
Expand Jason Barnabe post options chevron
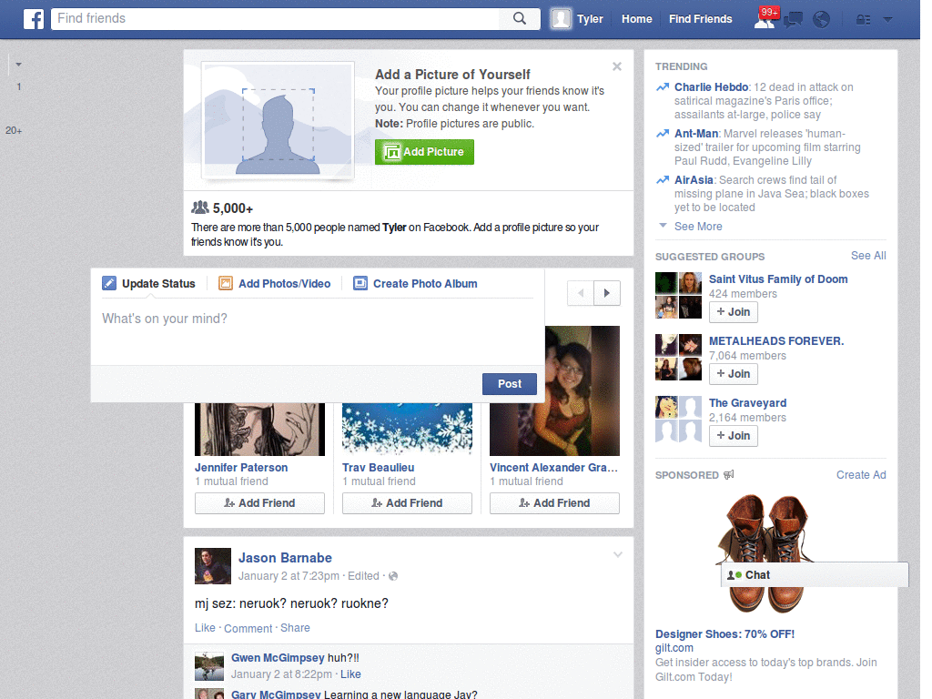(618, 554)
